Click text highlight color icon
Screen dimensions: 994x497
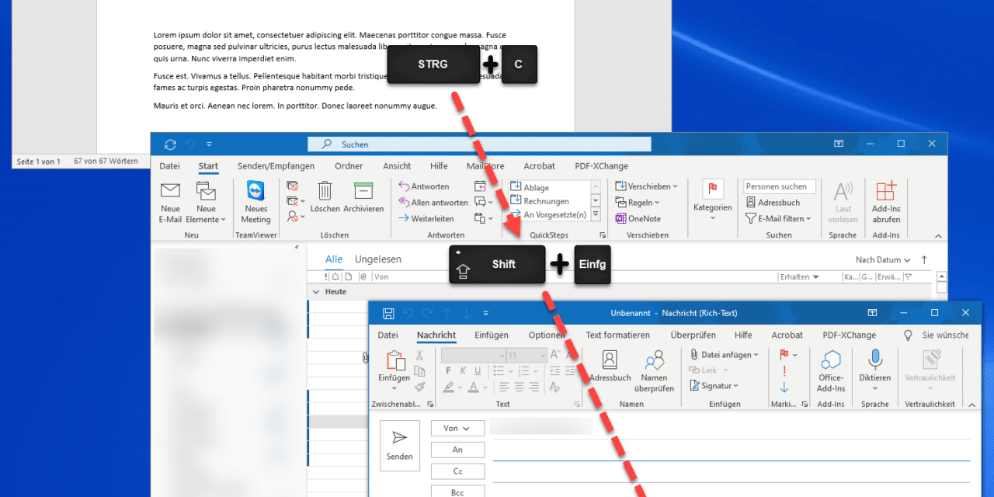pyautogui.click(x=449, y=387)
